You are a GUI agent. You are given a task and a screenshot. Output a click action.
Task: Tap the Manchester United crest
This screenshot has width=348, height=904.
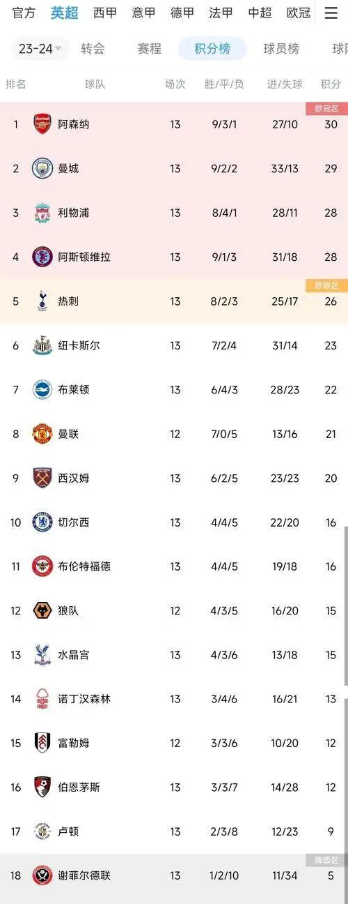point(42,434)
